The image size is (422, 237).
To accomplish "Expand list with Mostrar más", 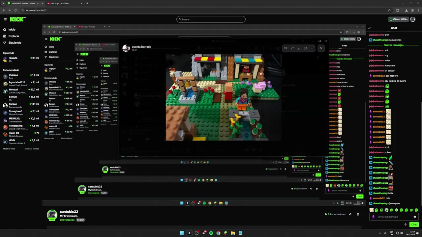I will click(9, 149).
